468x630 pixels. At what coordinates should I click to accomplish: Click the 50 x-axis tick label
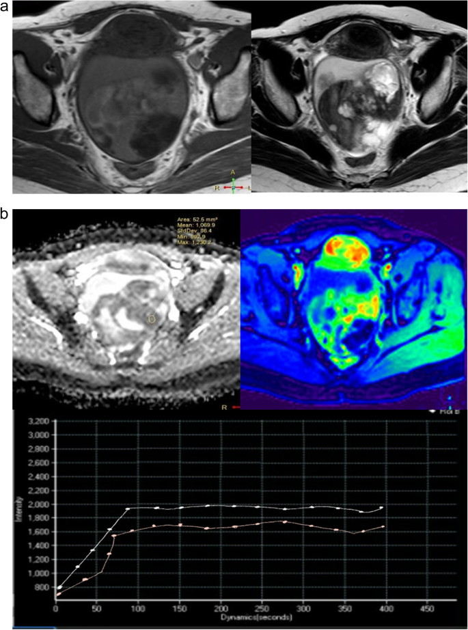(97, 609)
